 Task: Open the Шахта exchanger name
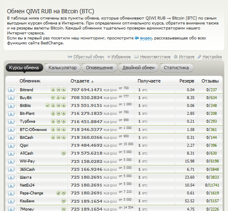coord(26,177)
